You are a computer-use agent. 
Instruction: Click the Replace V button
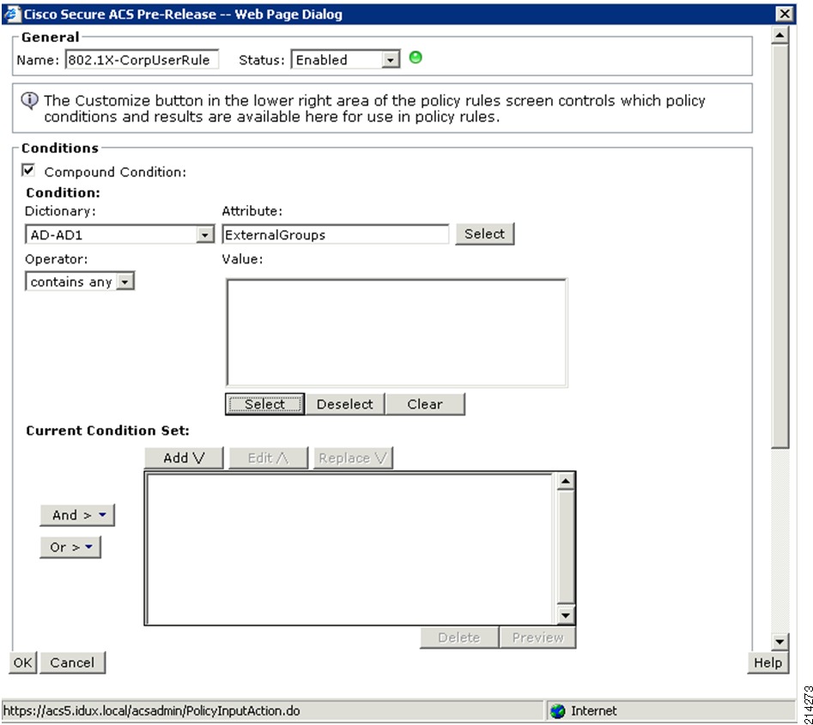(x=353, y=458)
